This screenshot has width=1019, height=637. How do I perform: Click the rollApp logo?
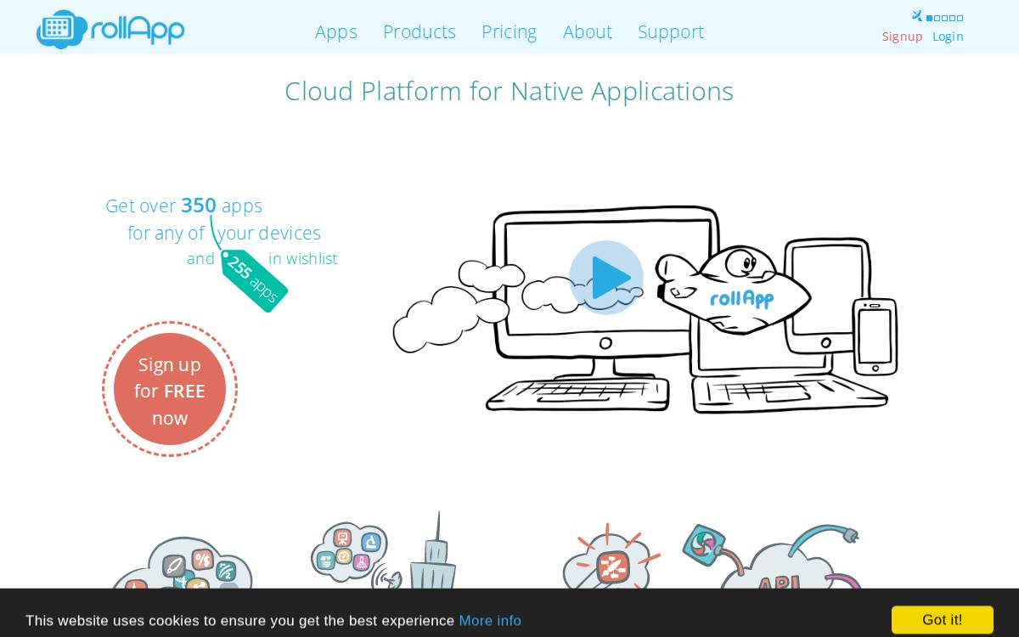pyautogui.click(x=110, y=30)
